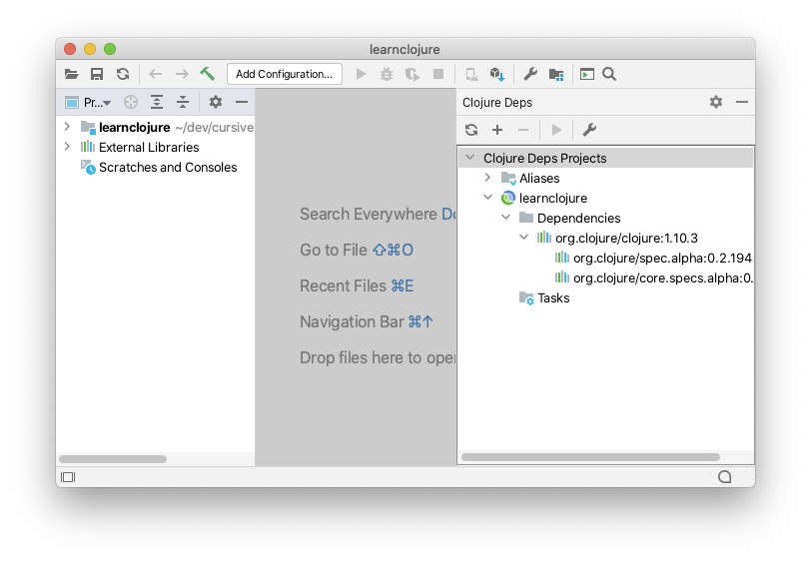Click the Project panel horizontal scrollbar
Image resolution: width=811 pixels, height=561 pixels.
click(x=113, y=459)
